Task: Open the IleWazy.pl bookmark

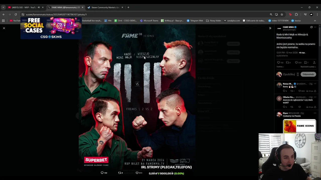Action: coord(172,21)
